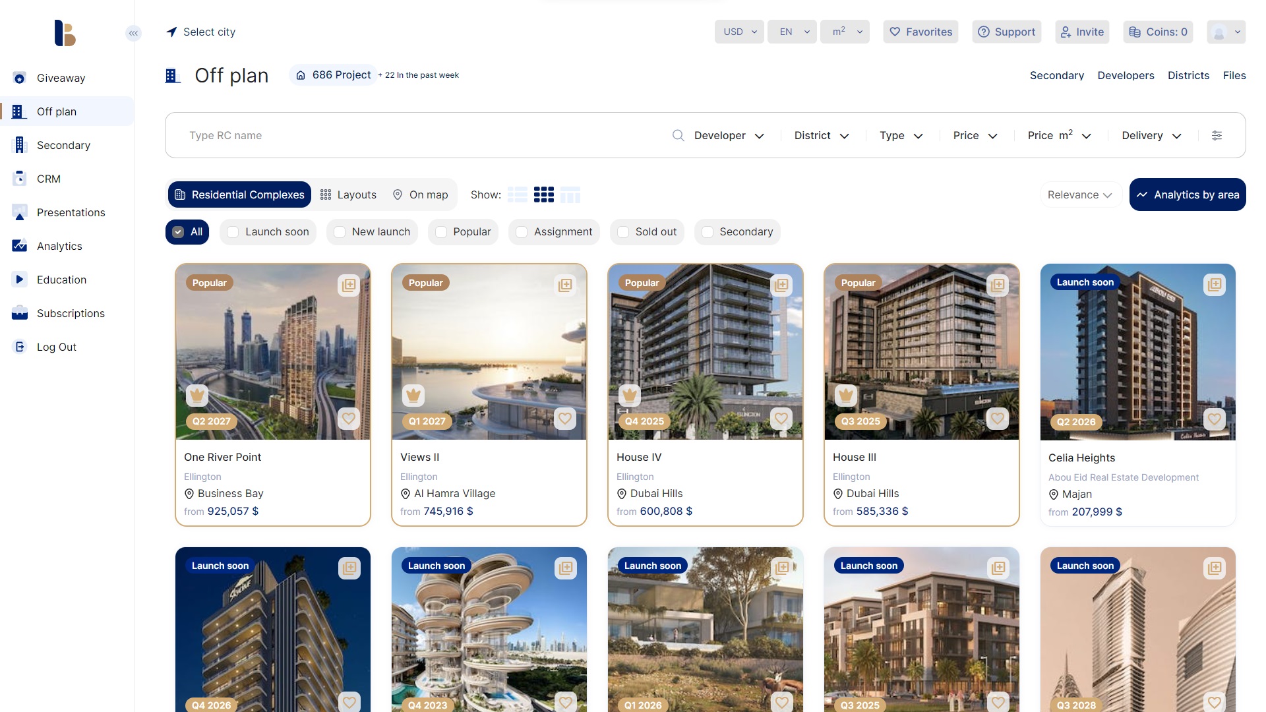Open the On map view tab
Image resolution: width=1266 pixels, height=712 pixels.
coord(420,194)
